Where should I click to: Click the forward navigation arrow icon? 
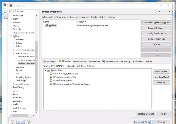(163, 11)
